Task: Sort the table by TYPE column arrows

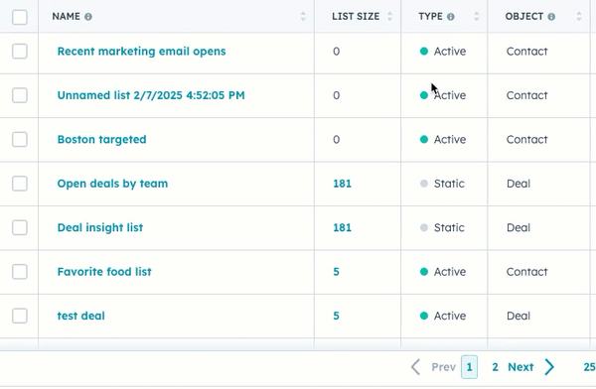Action: pyautogui.click(x=476, y=16)
